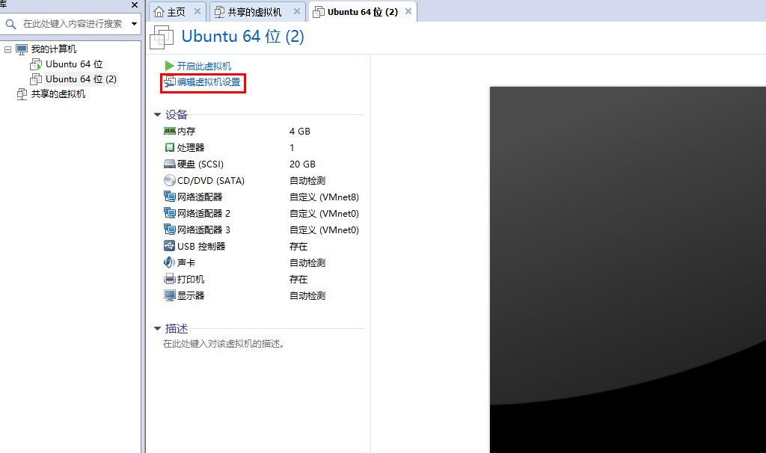Select the Ubuntu 64 位 (2) tab
Viewport: 766px width, 453px height.
[x=363, y=12]
